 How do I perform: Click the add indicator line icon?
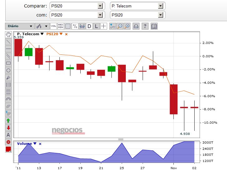pyautogui.click(x=112, y=26)
